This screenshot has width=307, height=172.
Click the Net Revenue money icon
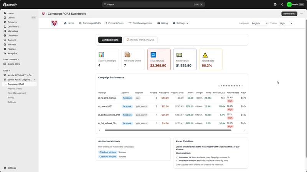[179, 55]
